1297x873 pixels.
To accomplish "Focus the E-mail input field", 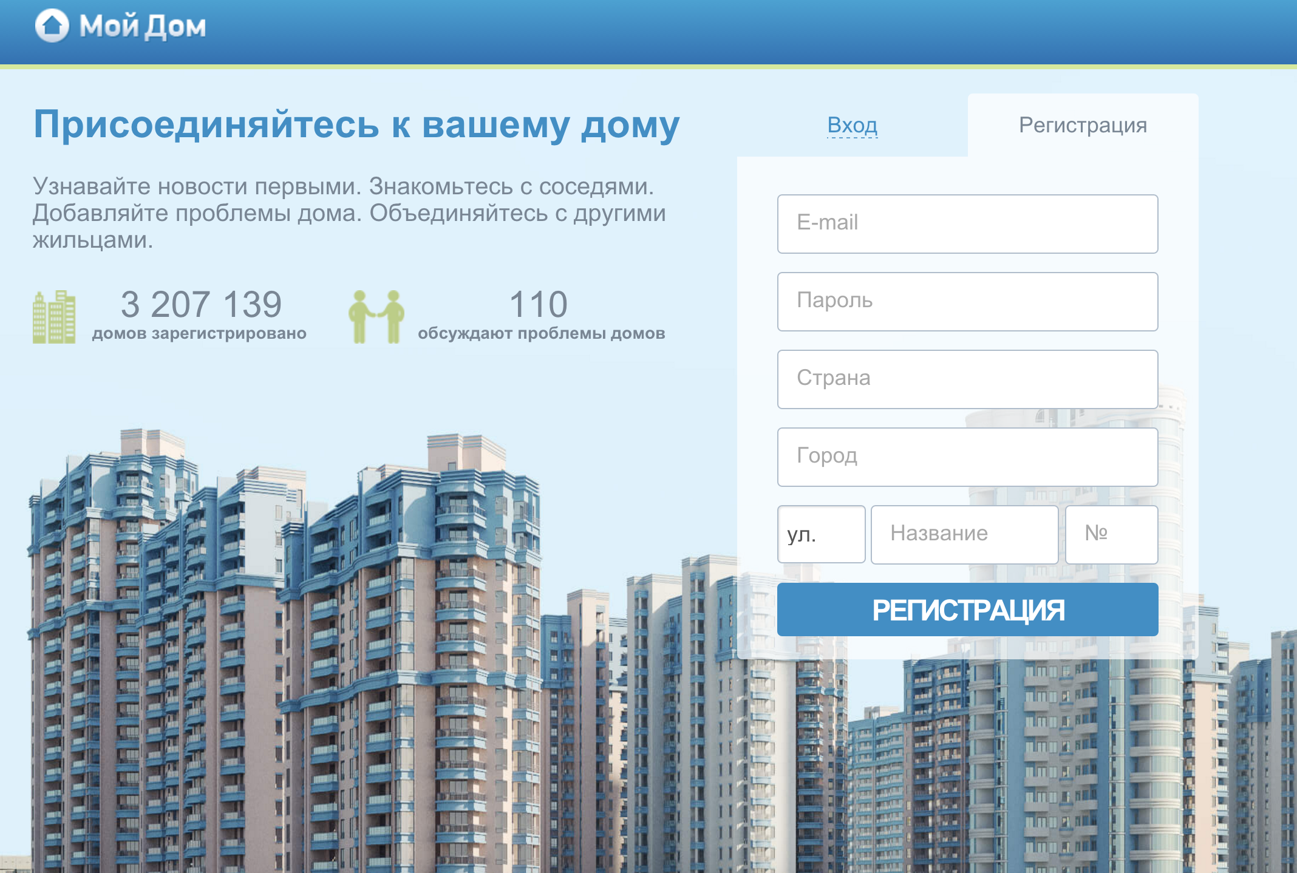I will click(x=967, y=223).
